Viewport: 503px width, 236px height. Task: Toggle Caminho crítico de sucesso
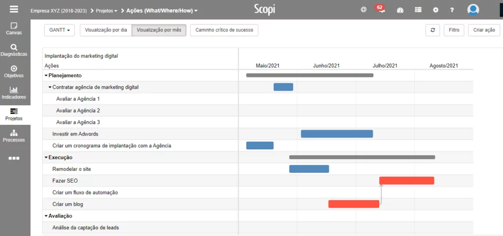(x=224, y=30)
